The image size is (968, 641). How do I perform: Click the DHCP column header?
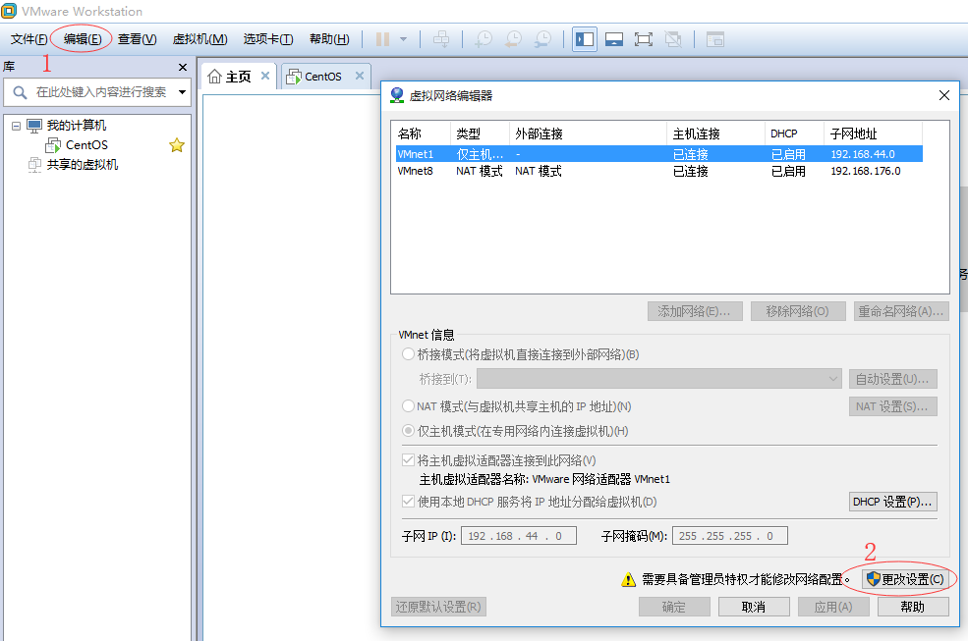[x=794, y=134]
